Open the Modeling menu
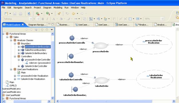Image resolution: width=179 pixels, height=103 pixels. (58, 8)
